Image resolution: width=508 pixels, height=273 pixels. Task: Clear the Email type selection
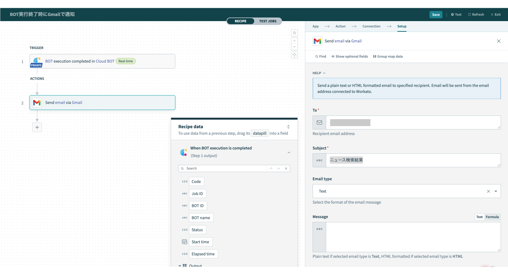pyautogui.click(x=488, y=191)
